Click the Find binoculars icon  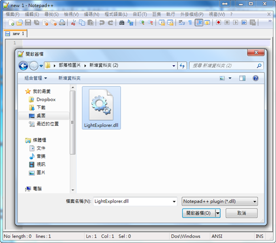(x=121, y=23)
